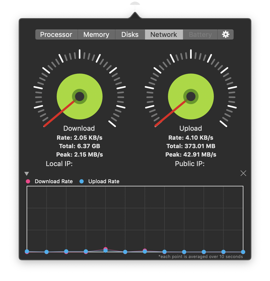
Task: Open the settings gear icon
Action: [225, 35]
